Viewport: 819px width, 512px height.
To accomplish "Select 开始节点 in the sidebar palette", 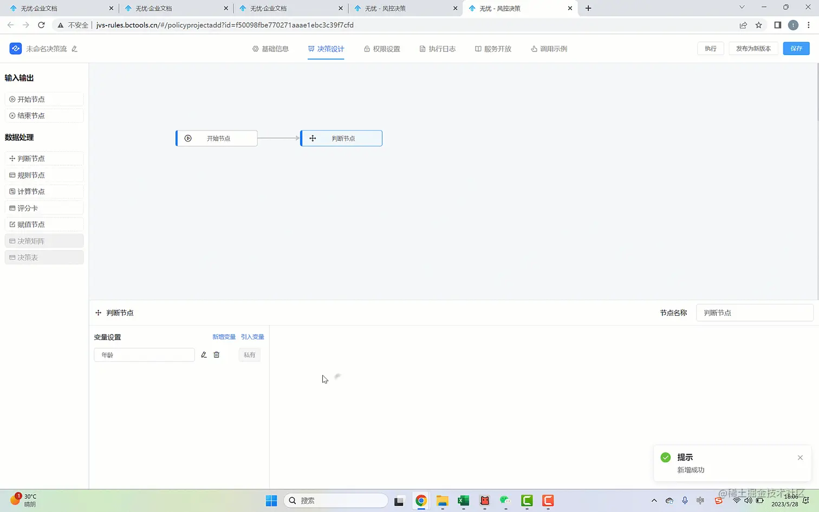I will [44, 99].
